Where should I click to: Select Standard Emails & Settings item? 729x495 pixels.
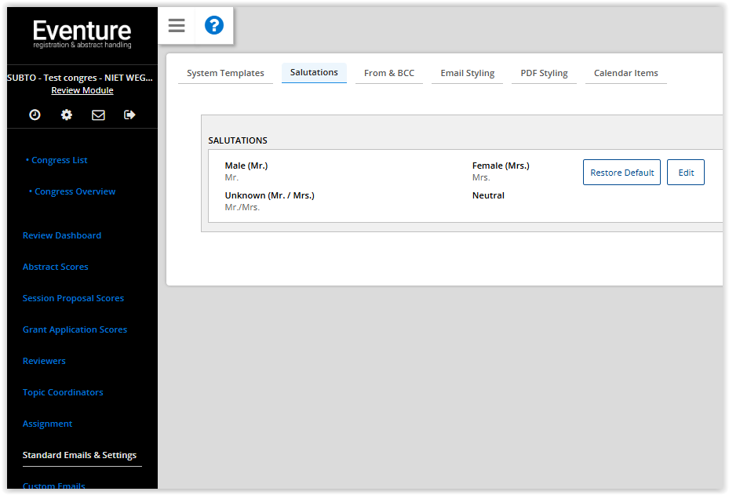click(79, 455)
